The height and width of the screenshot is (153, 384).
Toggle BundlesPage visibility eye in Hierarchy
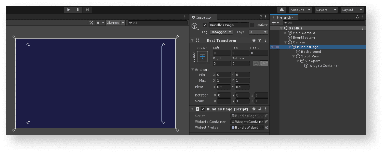(272, 47)
